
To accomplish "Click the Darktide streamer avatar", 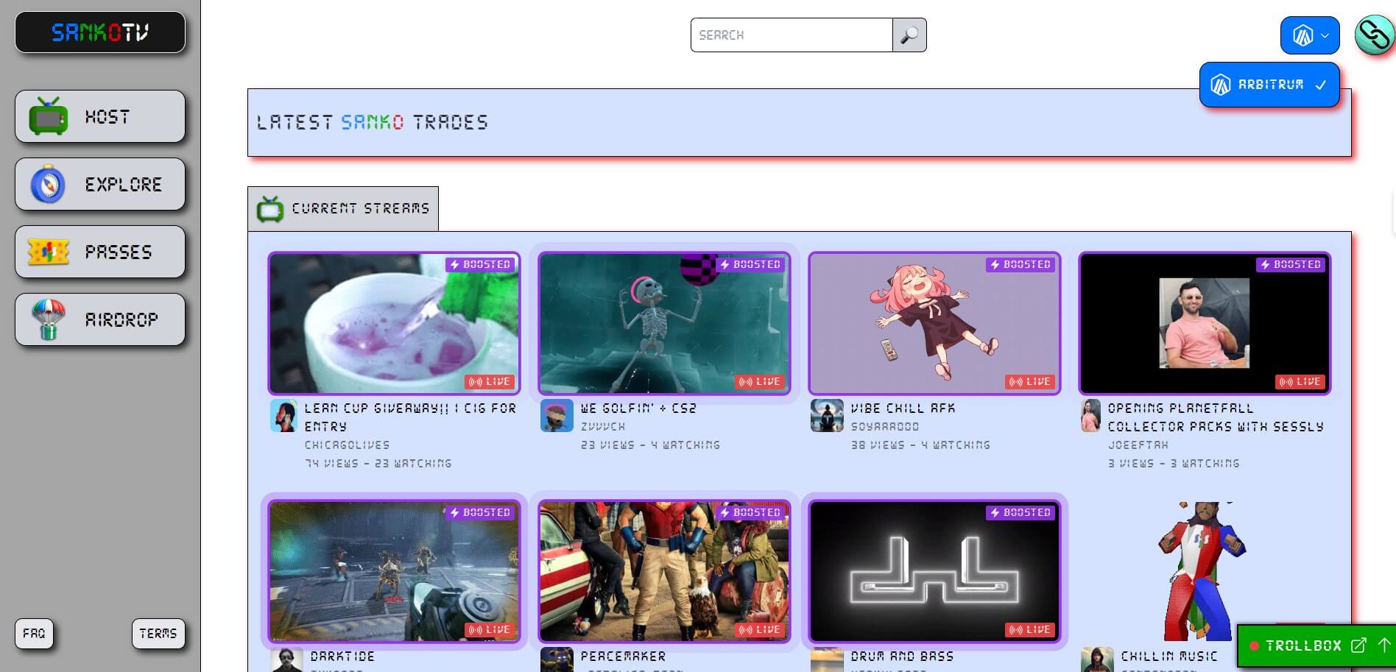I will 286,659.
